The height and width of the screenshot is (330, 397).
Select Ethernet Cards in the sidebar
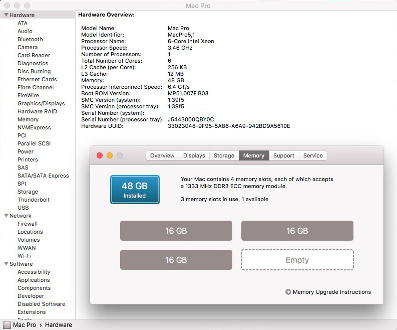[37, 79]
